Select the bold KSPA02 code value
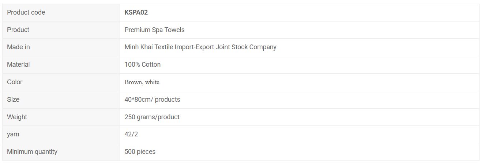481x163 pixels. 136,12
